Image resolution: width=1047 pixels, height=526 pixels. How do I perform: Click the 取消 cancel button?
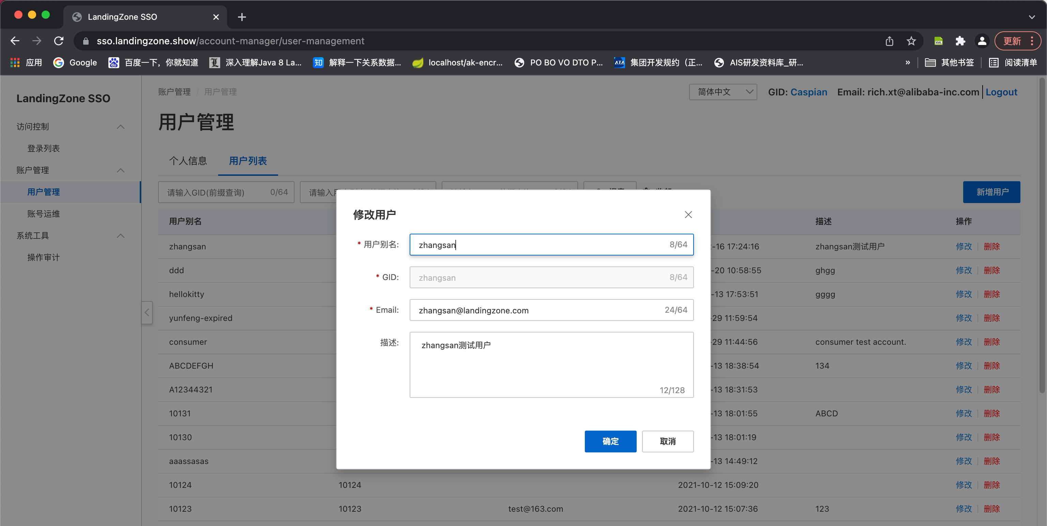pos(667,441)
